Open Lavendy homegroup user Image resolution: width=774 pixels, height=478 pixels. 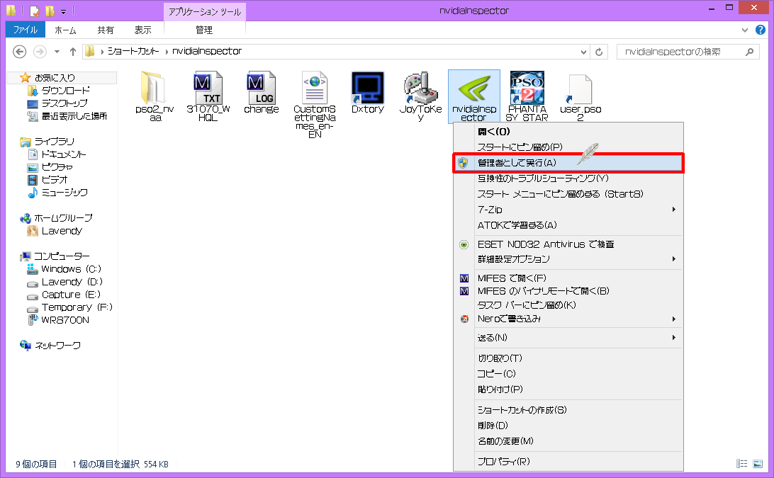pyautogui.click(x=62, y=231)
